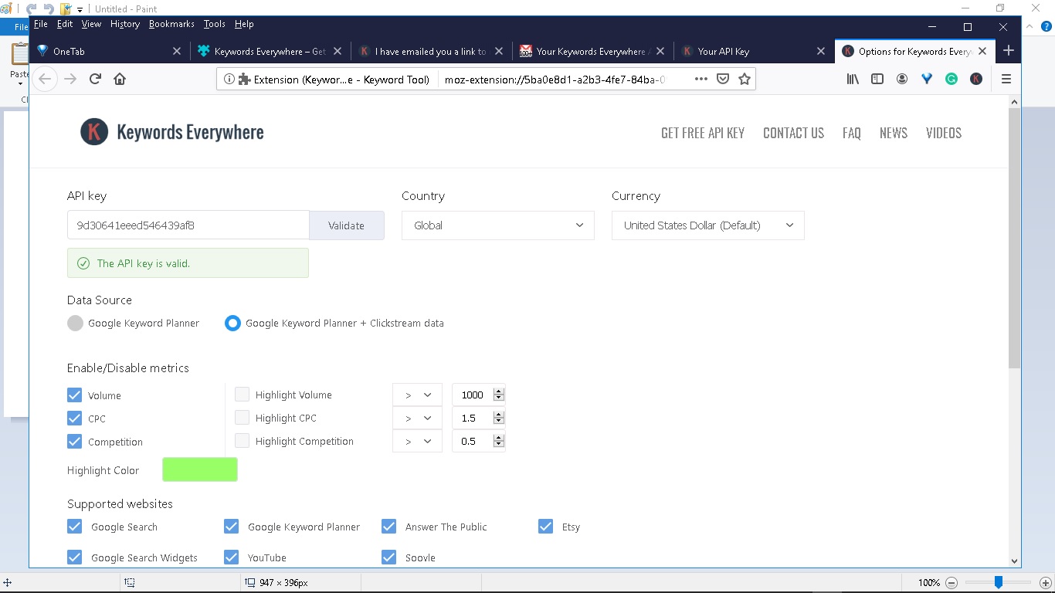Open the Bookmarks menu
Image resolution: width=1055 pixels, height=593 pixels.
click(x=171, y=24)
